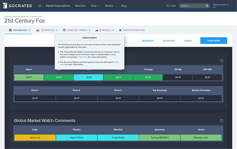The width and height of the screenshot is (237, 149).
Task: Open the Aleksander J. account dropdown
Action: coord(222,6)
